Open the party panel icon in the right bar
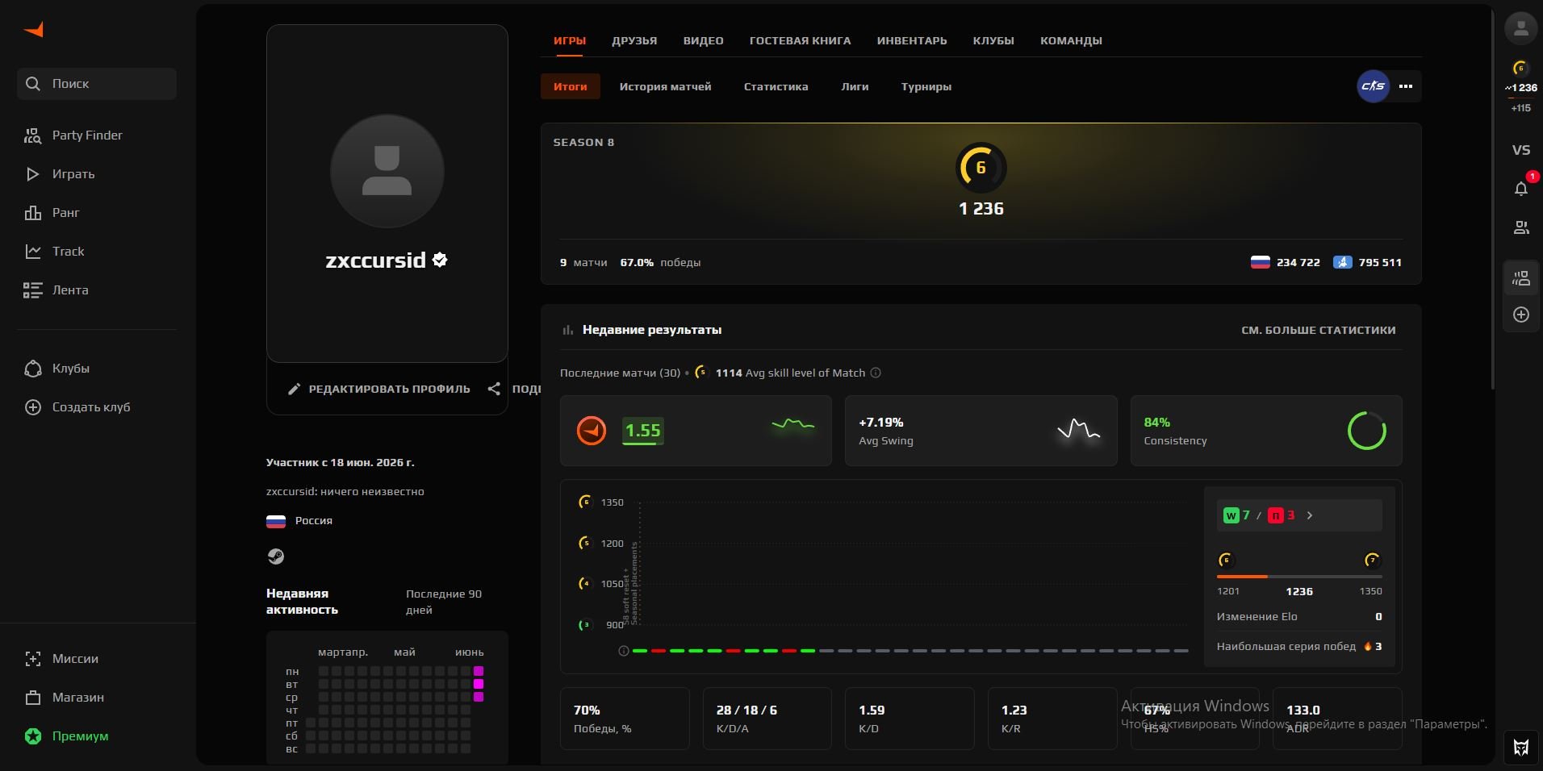Image resolution: width=1543 pixels, height=771 pixels. 1521,279
